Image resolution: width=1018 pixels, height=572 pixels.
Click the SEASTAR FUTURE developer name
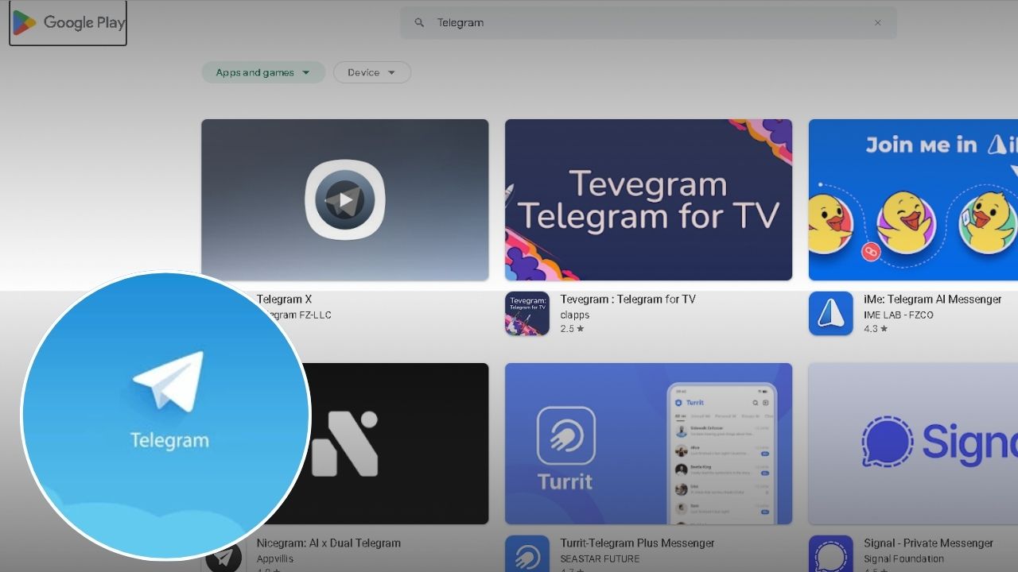coord(600,558)
